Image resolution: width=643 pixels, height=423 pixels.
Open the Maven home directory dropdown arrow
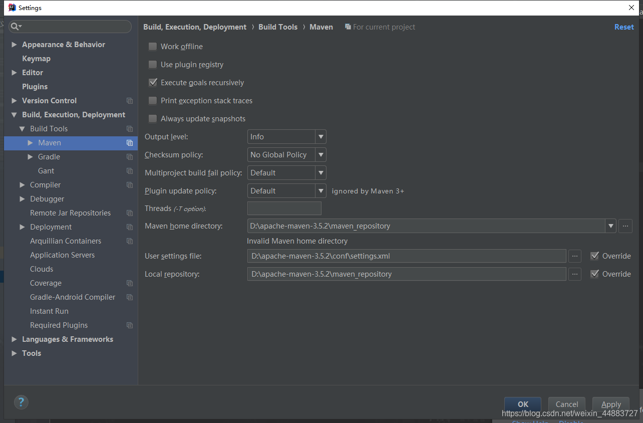pos(611,226)
